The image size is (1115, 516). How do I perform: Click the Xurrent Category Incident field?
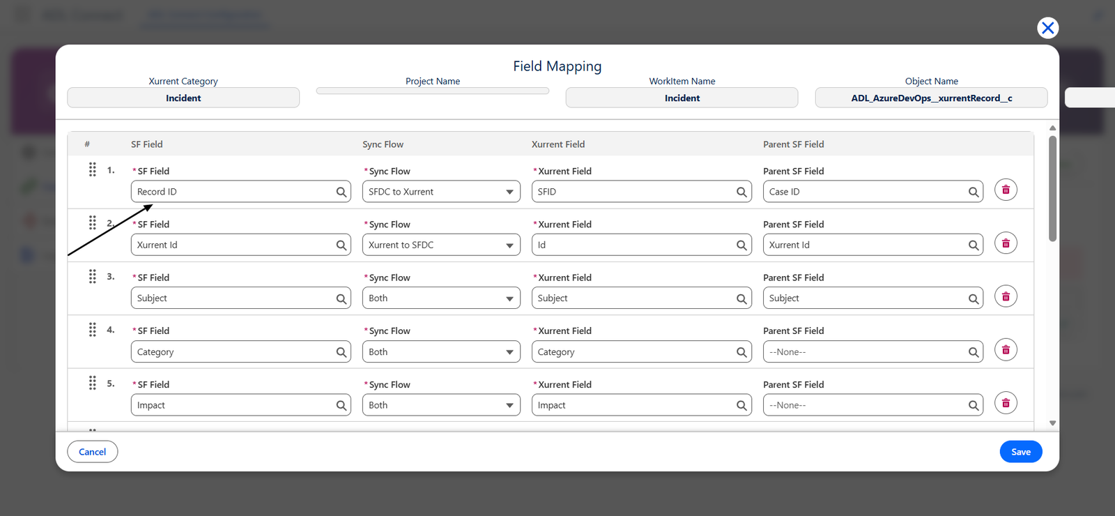(183, 98)
